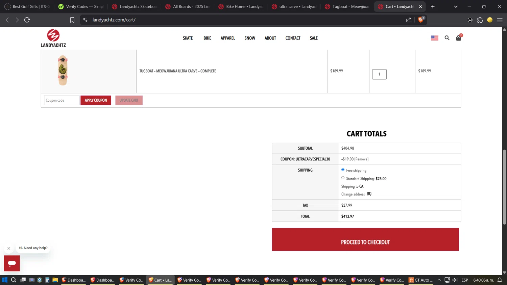Image resolution: width=507 pixels, height=285 pixels.
Task: Click the UPDATE CART button
Action: pyautogui.click(x=129, y=100)
